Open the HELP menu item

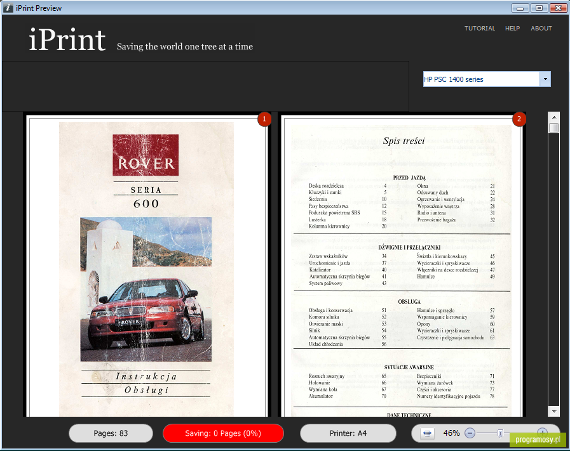click(x=513, y=29)
